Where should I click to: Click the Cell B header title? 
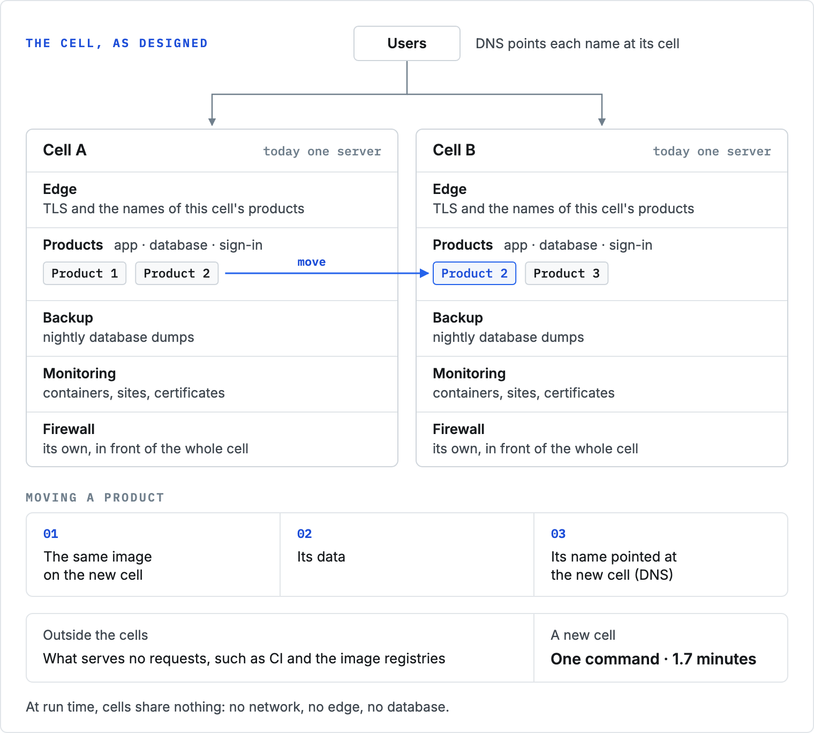(x=454, y=150)
